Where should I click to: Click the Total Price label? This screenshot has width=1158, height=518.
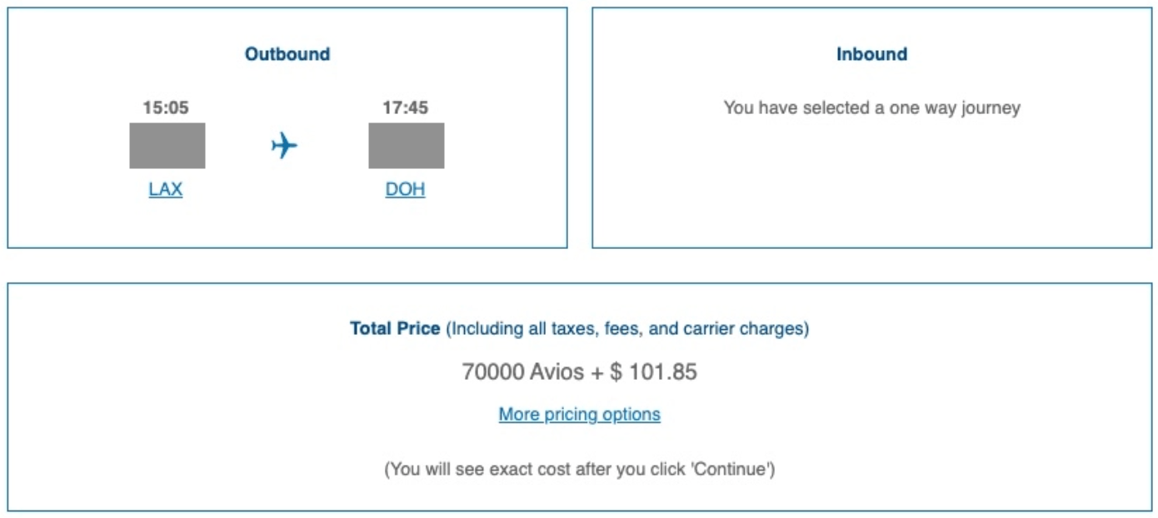394,329
